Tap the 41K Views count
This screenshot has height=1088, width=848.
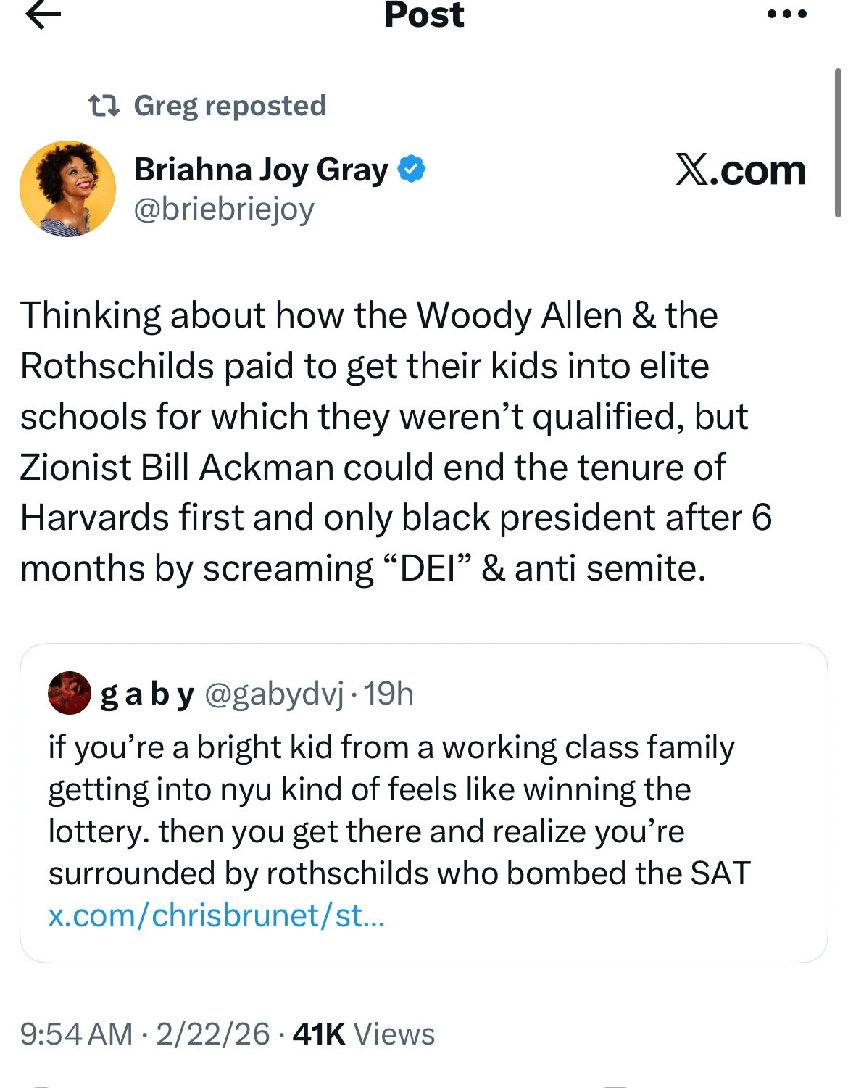pos(363,1034)
